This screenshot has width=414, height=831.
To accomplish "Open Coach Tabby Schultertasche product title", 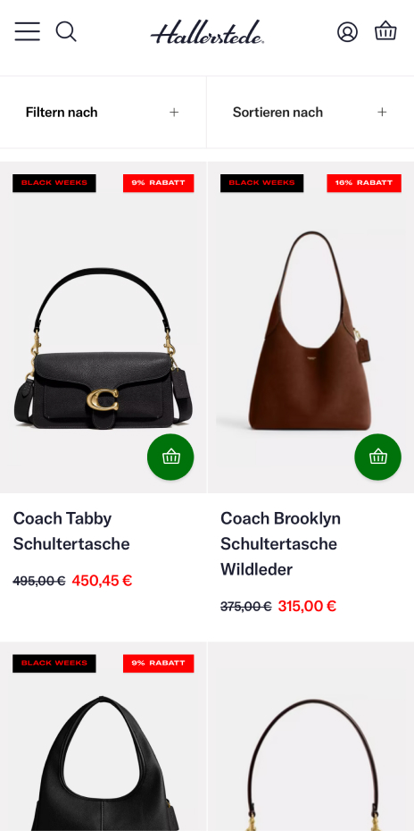I will tap(71, 531).
